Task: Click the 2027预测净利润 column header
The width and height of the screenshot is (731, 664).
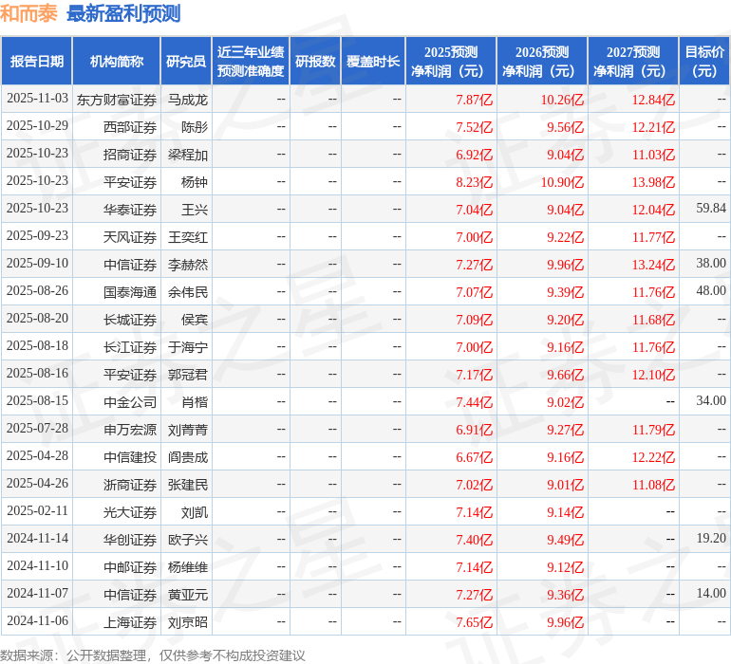Action: point(633,61)
